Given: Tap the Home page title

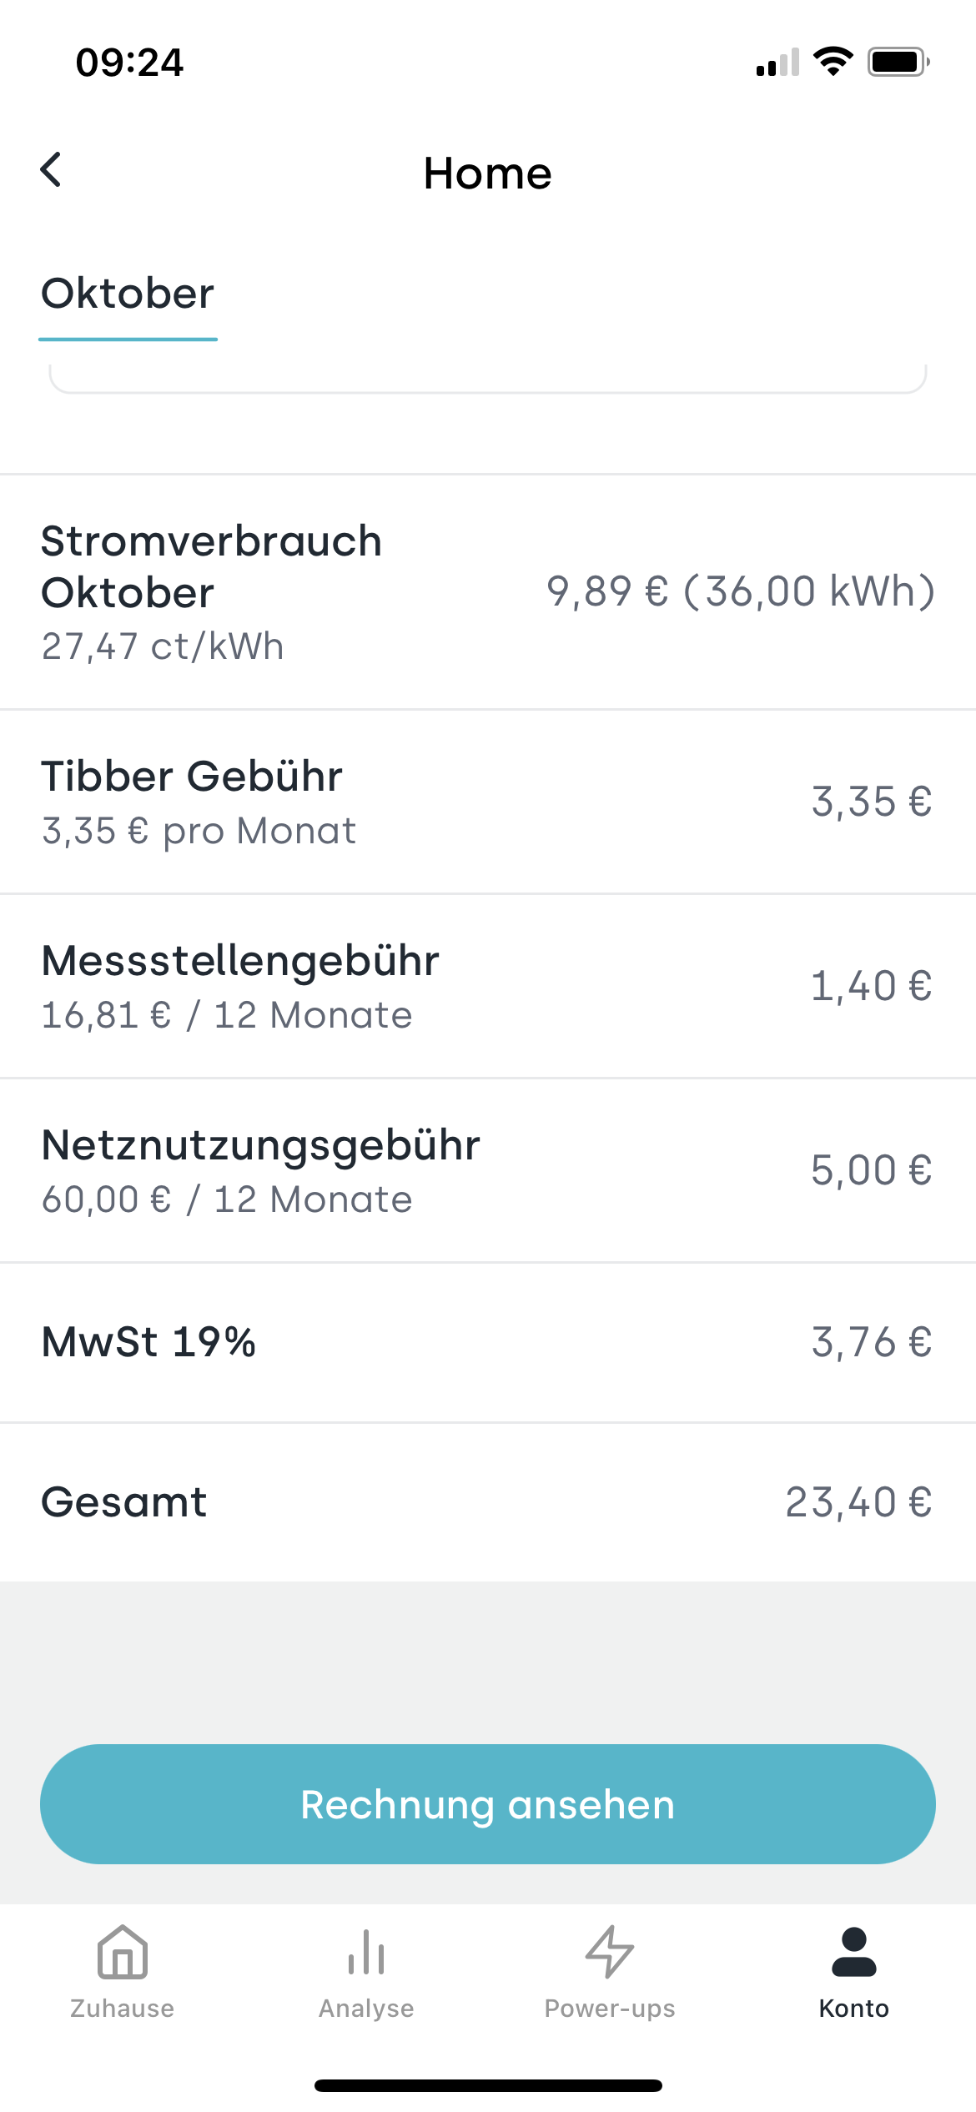Looking at the screenshot, I should point(488,173).
